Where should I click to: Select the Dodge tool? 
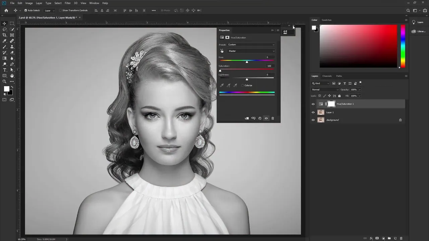click(5, 64)
